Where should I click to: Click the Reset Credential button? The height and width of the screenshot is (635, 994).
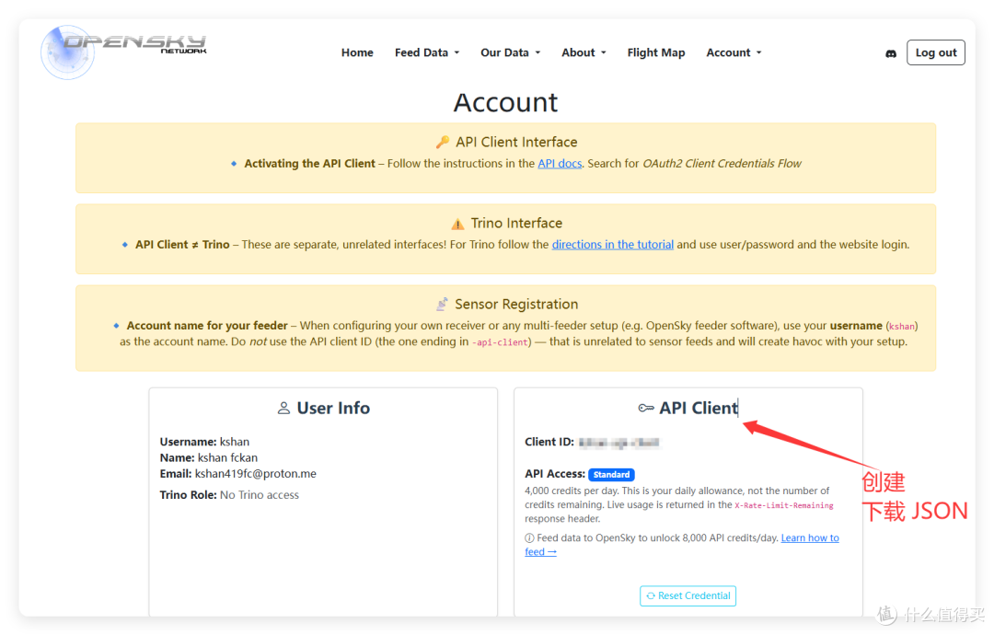[688, 595]
